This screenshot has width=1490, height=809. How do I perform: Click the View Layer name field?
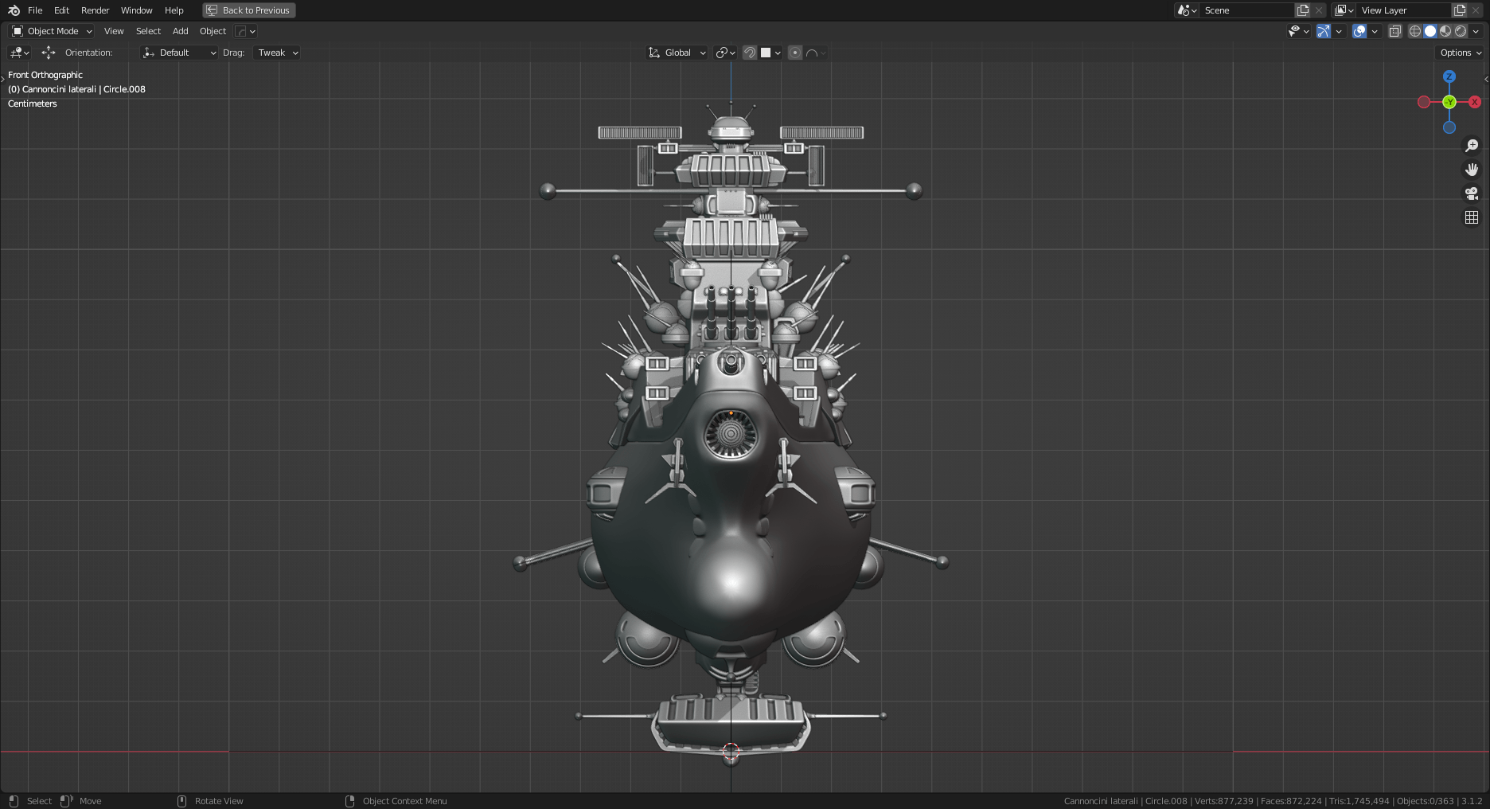coord(1404,10)
